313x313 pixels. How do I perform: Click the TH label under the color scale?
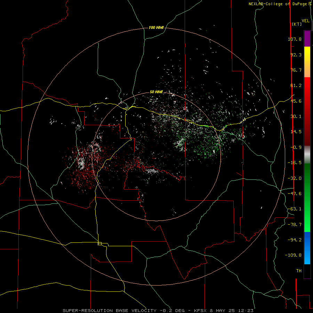[299, 271]
